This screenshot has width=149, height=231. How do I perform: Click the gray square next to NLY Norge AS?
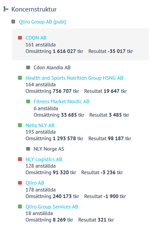tap(28, 149)
